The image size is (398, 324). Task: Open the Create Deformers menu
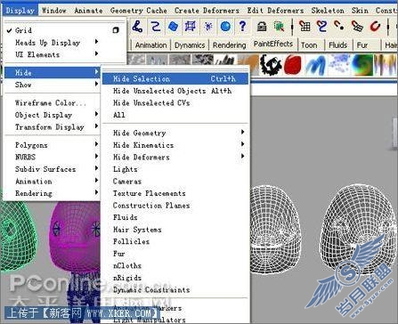click(207, 11)
